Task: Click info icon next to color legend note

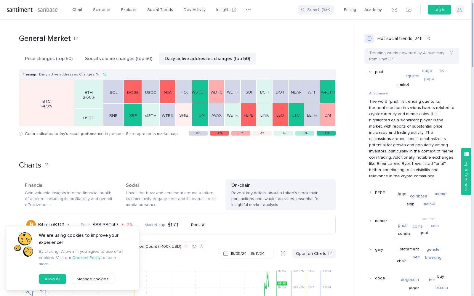Action: click(x=21, y=134)
